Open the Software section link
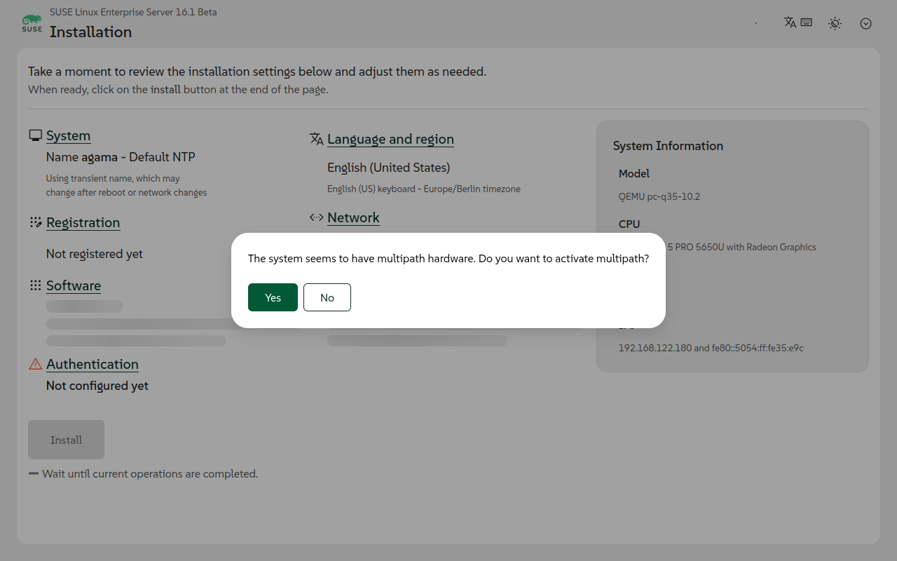This screenshot has width=897, height=561. point(74,285)
